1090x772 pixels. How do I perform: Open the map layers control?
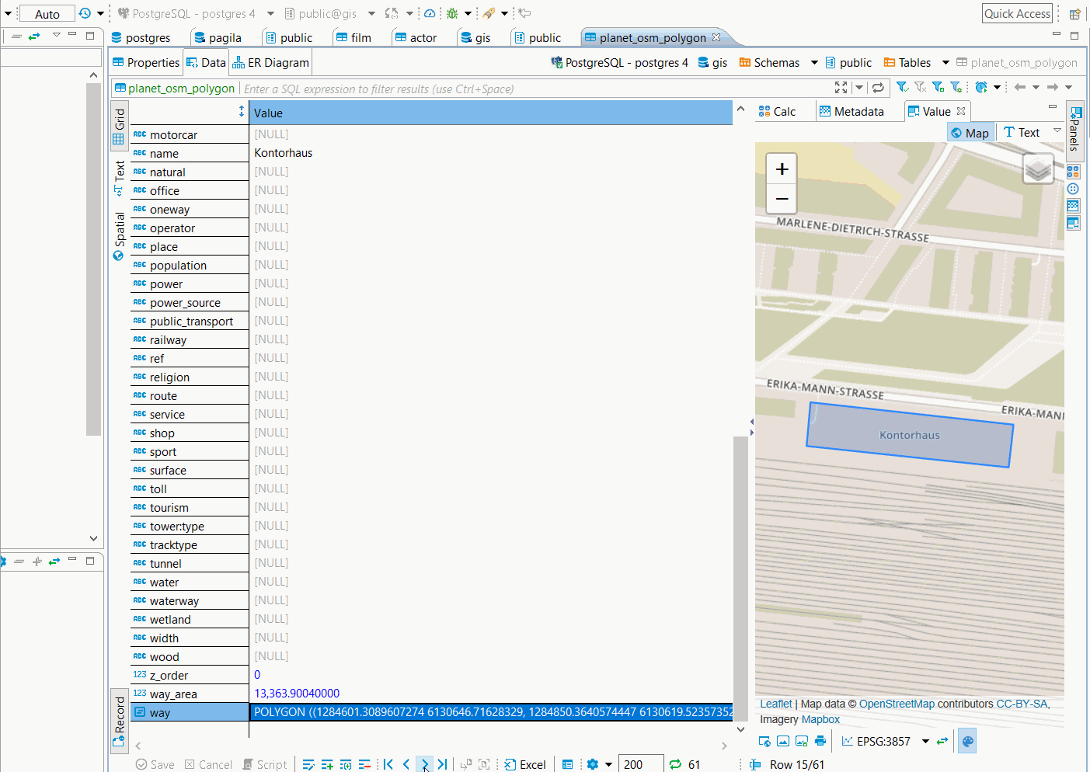pyautogui.click(x=1038, y=169)
